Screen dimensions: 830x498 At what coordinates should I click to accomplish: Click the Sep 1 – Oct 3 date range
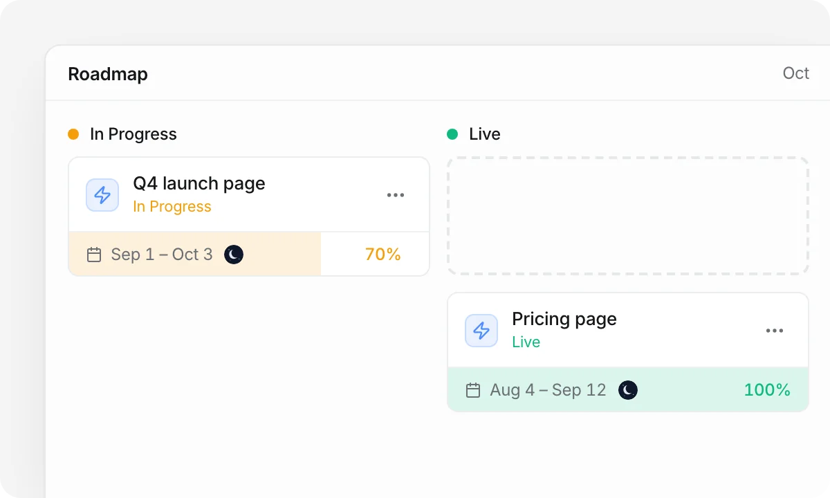(x=162, y=255)
